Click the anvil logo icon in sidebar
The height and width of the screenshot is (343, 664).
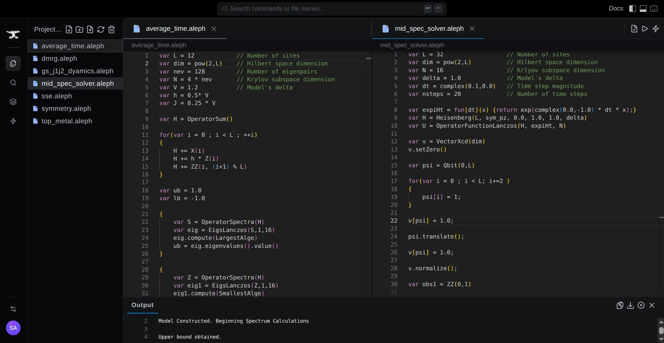click(x=13, y=34)
